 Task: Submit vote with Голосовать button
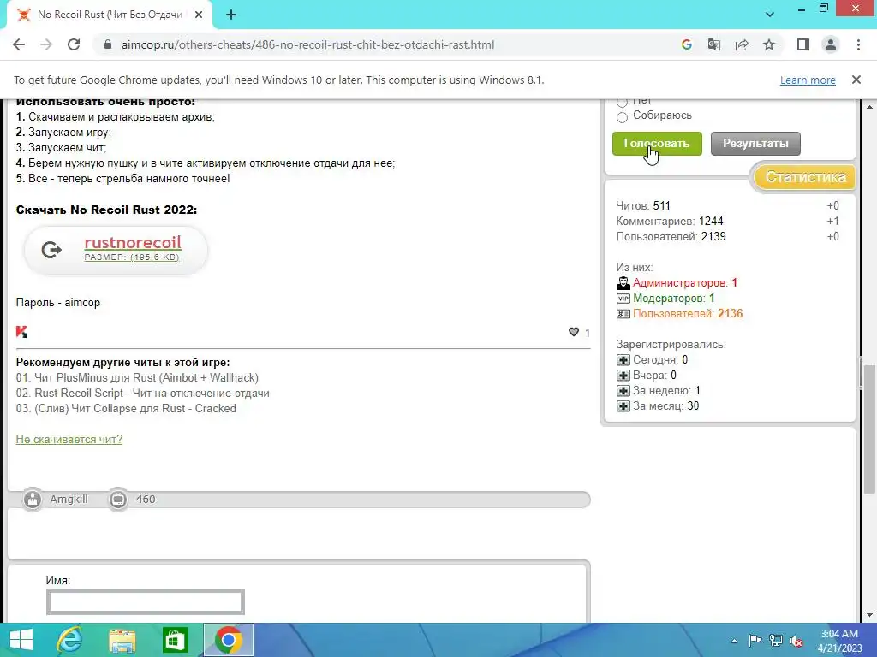tap(657, 144)
